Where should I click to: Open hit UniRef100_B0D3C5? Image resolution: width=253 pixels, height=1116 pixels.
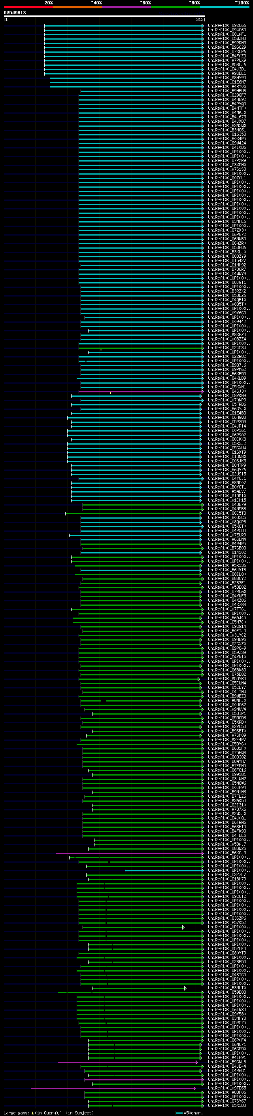(x=227, y=518)
